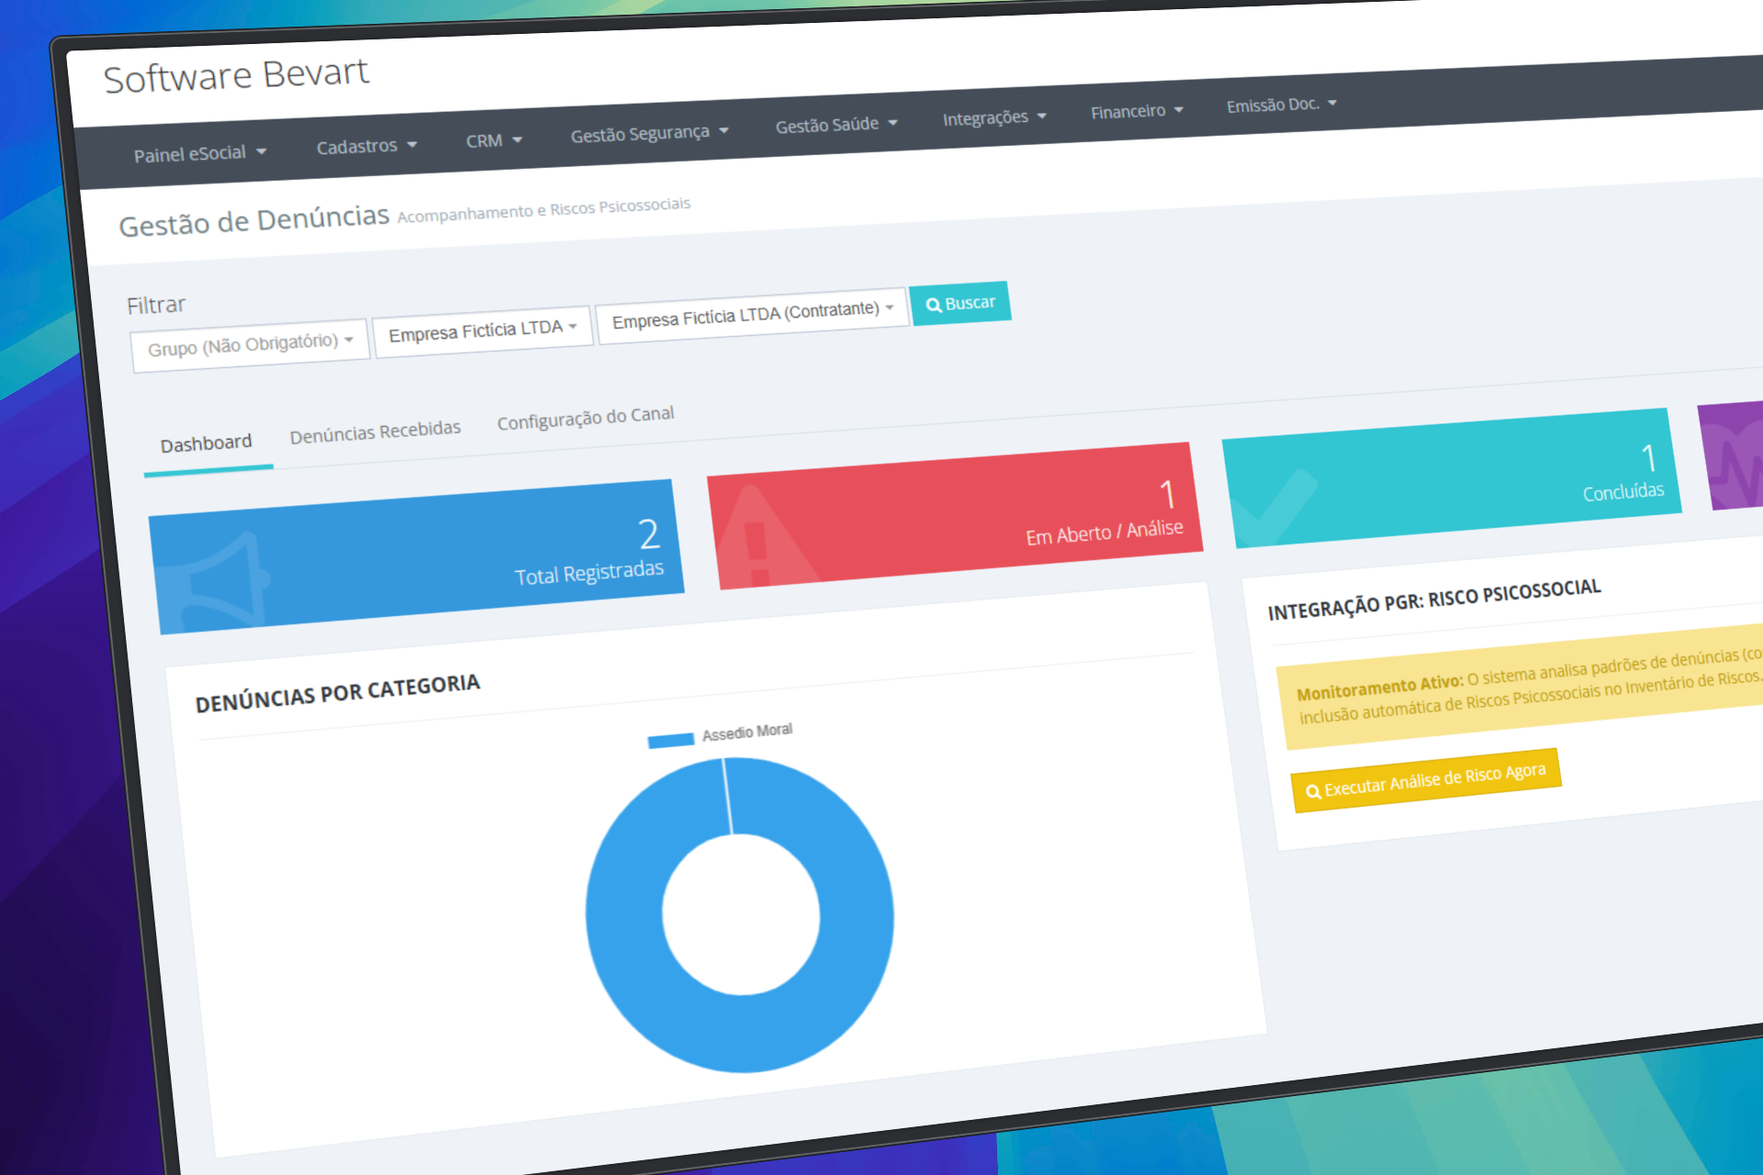Click the Gestão de Denúncias page heading
This screenshot has height=1175, width=1763.
[254, 221]
